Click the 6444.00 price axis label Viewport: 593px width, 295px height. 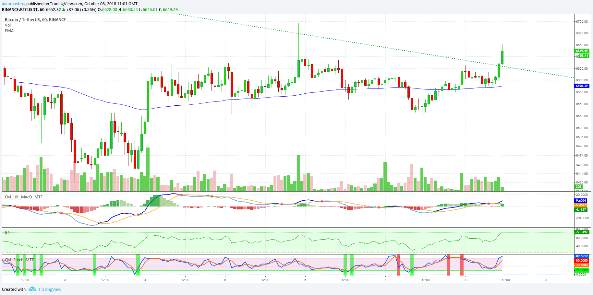click(x=582, y=174)
